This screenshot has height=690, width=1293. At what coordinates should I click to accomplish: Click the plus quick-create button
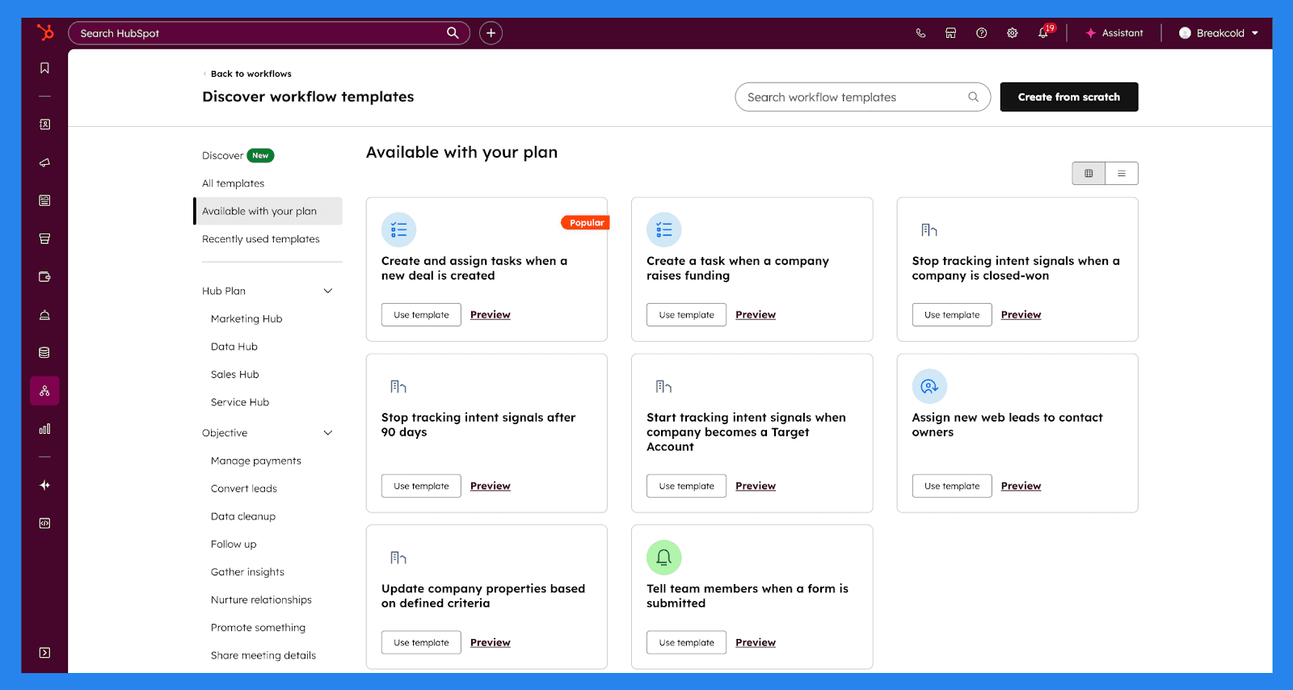(491, 33)
